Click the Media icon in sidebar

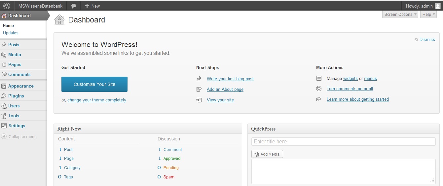pyautogui.click(x=4, y=55)
